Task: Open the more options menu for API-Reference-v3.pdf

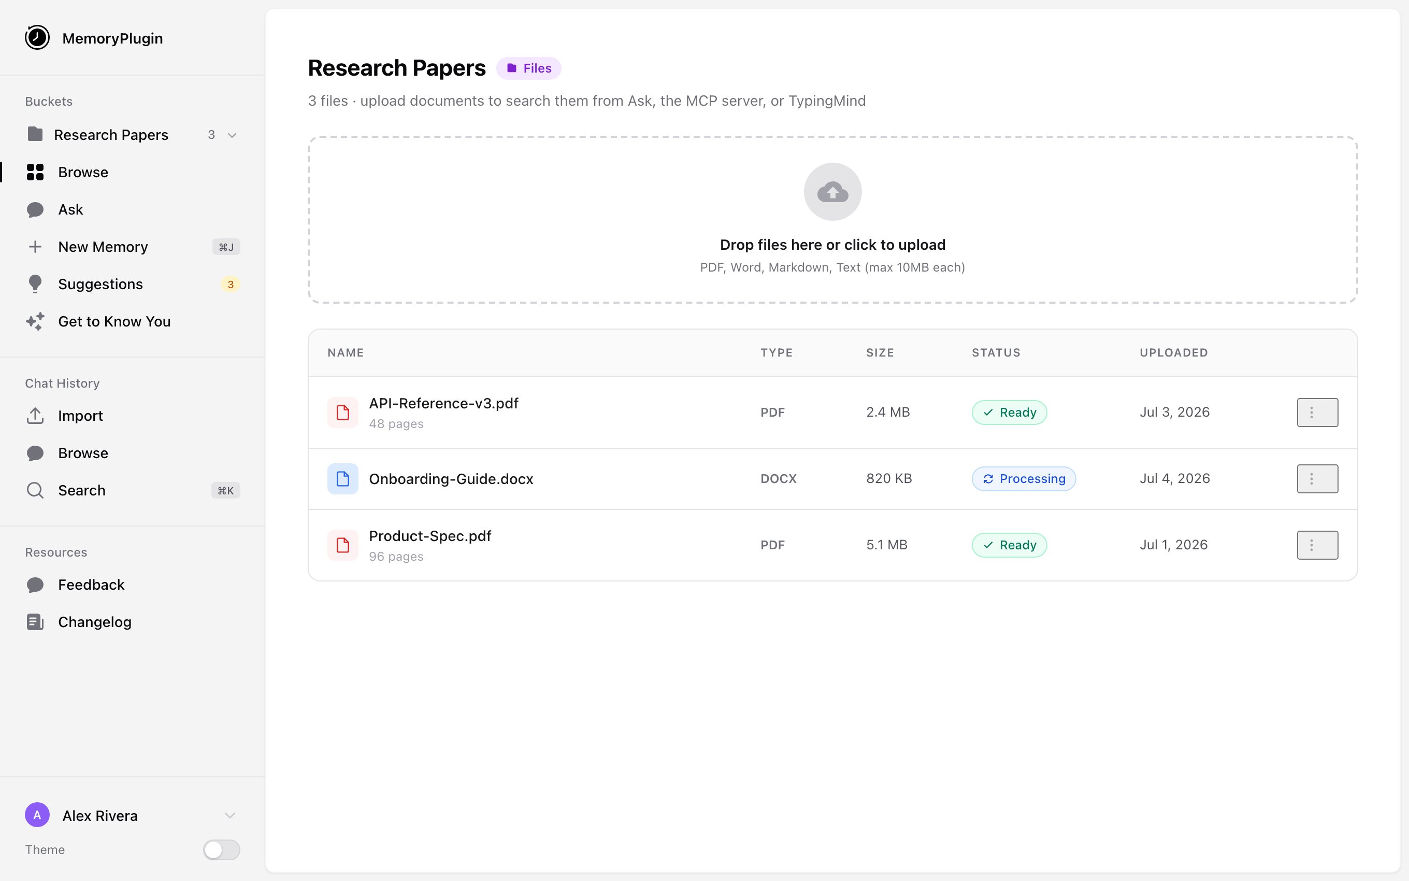Action: coord(1317,413)
